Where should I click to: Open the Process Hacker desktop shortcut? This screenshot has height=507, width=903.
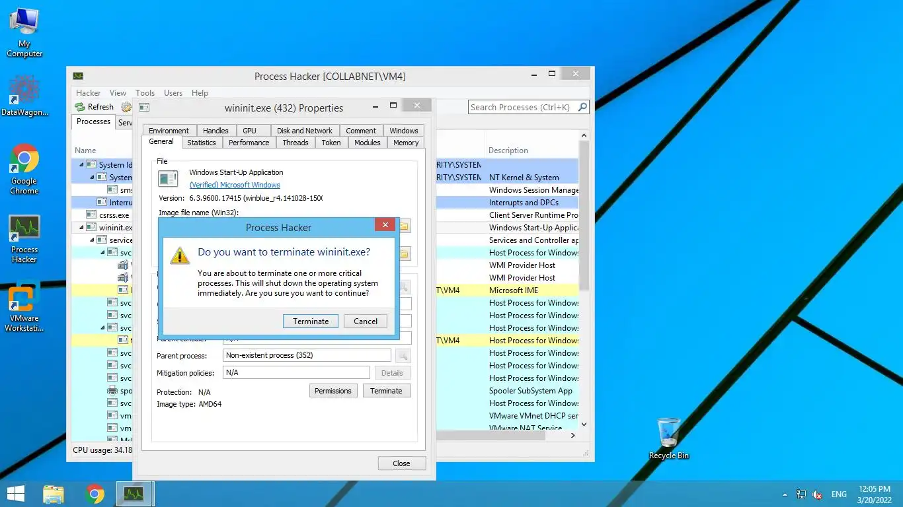(x=24, y=239)
